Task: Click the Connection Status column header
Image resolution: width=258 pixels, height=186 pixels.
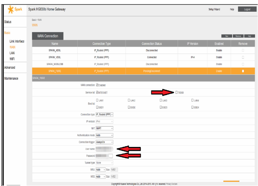Action: point(152,44)
